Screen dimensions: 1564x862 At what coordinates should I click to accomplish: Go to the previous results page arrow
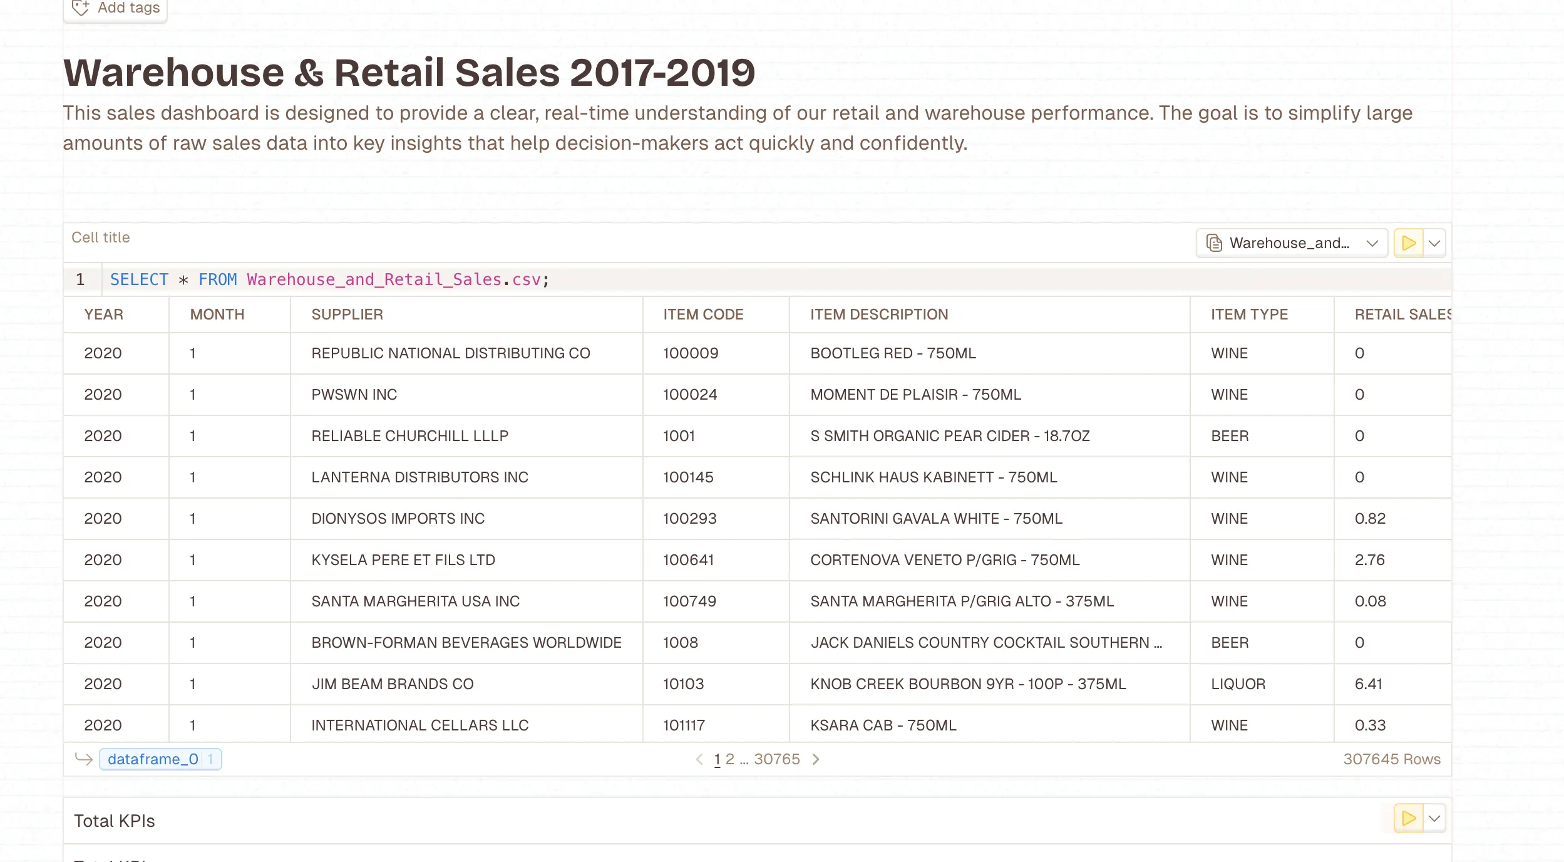pos(700,759)
